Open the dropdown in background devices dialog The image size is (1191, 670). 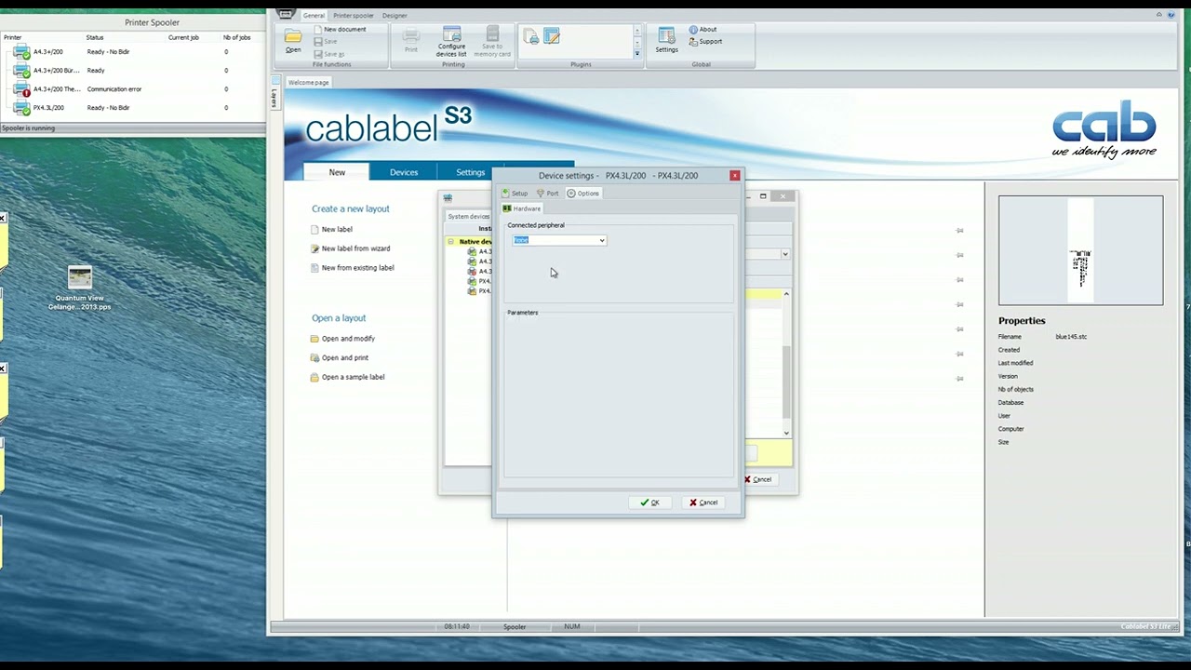pyautogui.click(x=785, y=254)
